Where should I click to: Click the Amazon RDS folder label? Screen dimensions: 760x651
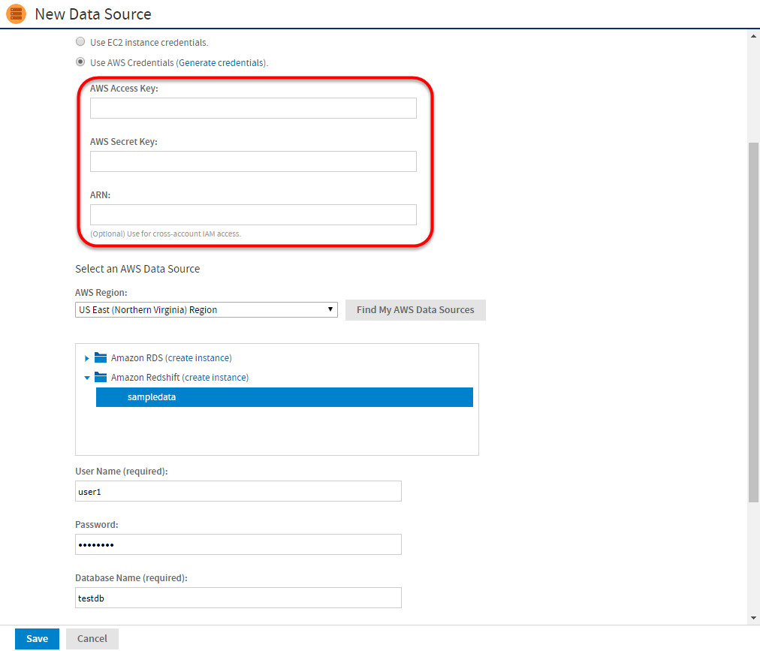tap(137, 358)
